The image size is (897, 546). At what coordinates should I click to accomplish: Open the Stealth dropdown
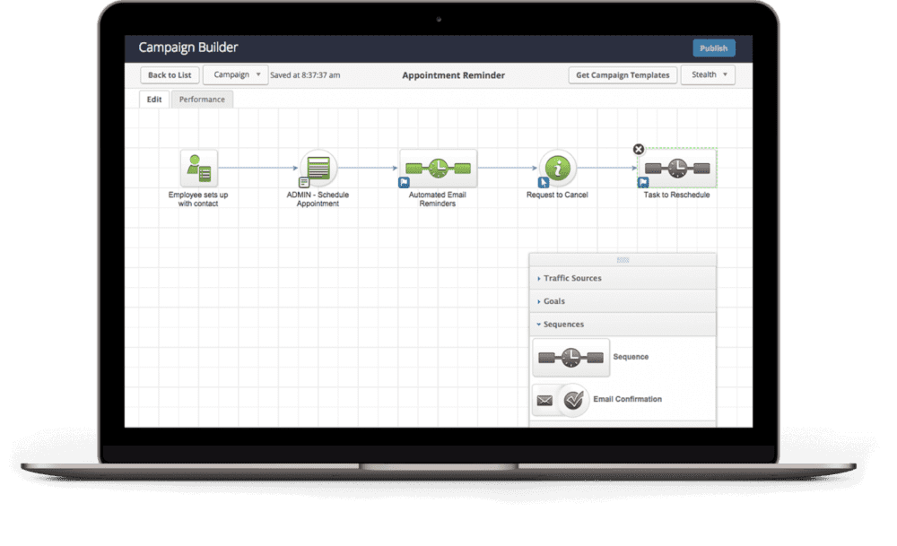click(x=708, y=75)
